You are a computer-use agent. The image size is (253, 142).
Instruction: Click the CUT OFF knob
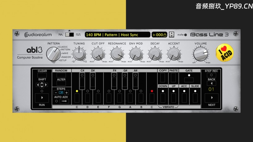pyautogui.click(x=98, y=54)
